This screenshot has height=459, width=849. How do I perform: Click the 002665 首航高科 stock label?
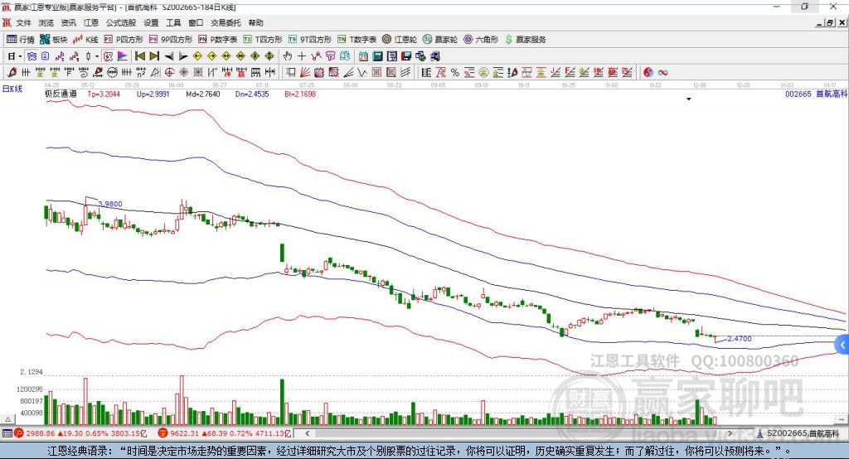click(816, 94)
